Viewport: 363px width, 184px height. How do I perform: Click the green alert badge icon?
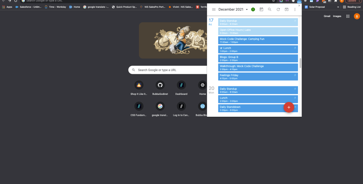[x=253, y=10]
